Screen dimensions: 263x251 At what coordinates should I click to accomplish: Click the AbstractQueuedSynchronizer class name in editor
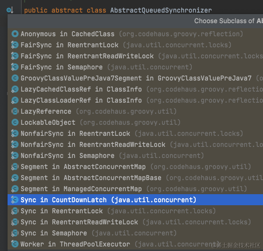(x=161, y=11)
